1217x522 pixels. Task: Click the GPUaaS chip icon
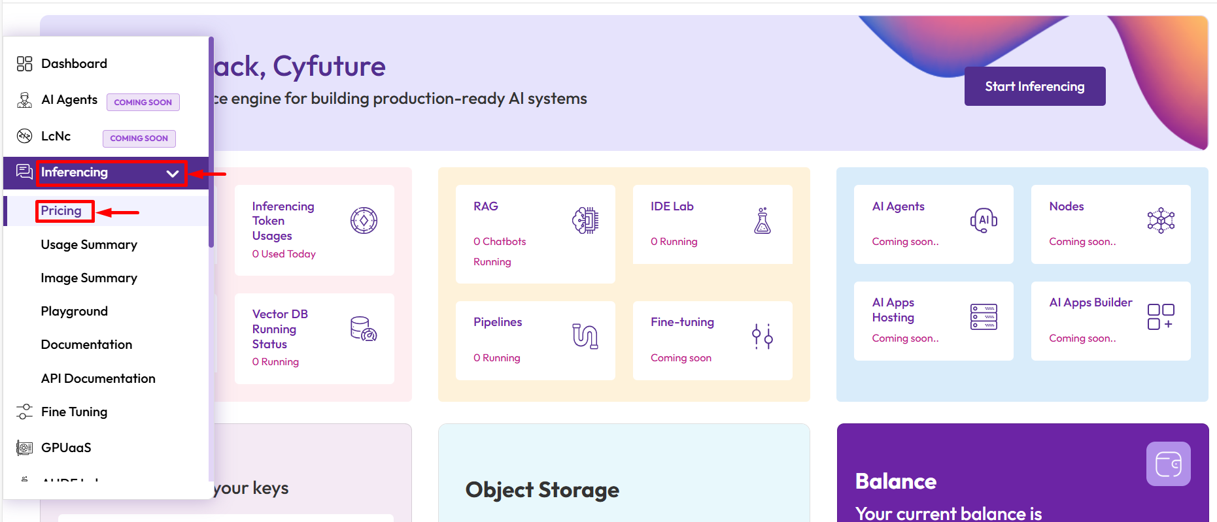click(x=24, y=448)
